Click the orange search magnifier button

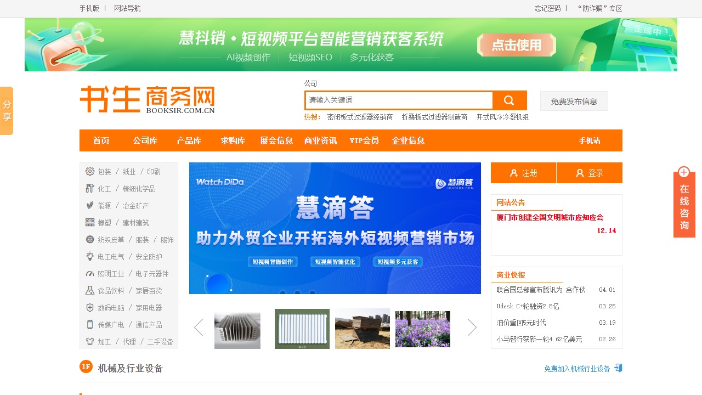pyautogui.click(x=509, y=100)
